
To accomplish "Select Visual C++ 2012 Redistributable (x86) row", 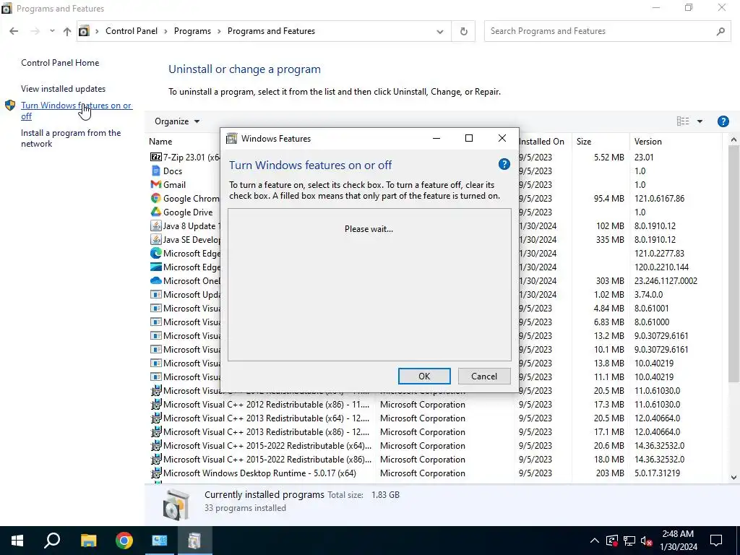I will pos(434,405).
